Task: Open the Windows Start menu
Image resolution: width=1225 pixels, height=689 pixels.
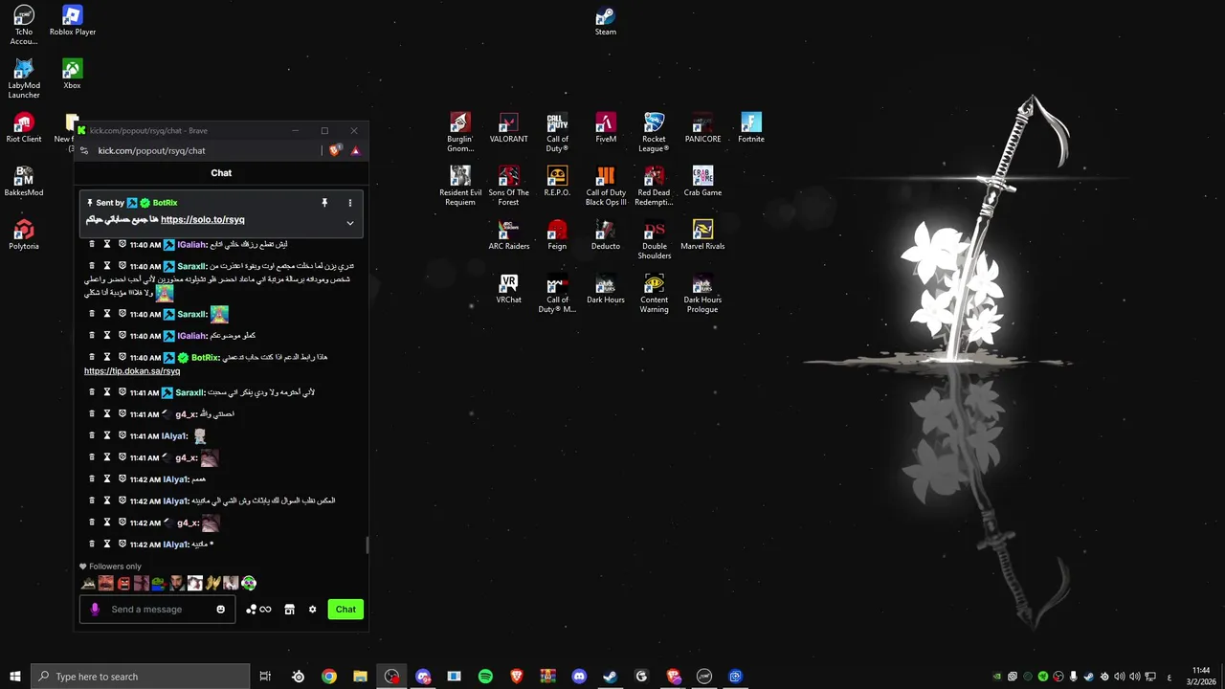Action: (15, 677)
